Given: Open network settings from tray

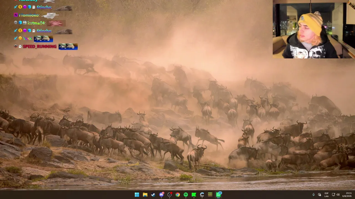Looking at the screenshot, I should pos(333,195).
